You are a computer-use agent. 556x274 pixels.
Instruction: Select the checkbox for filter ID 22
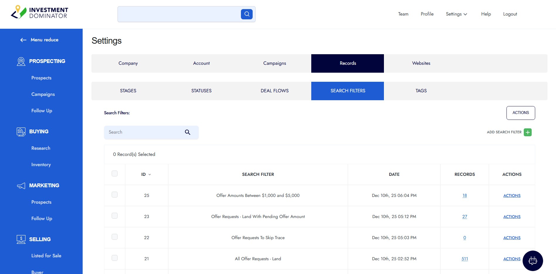click(115, 237)
